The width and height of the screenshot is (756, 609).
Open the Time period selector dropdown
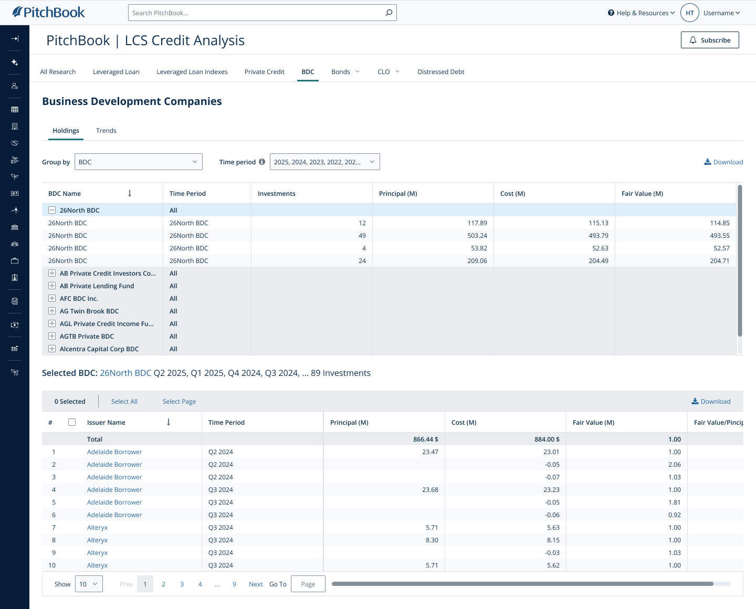(324, 162)
